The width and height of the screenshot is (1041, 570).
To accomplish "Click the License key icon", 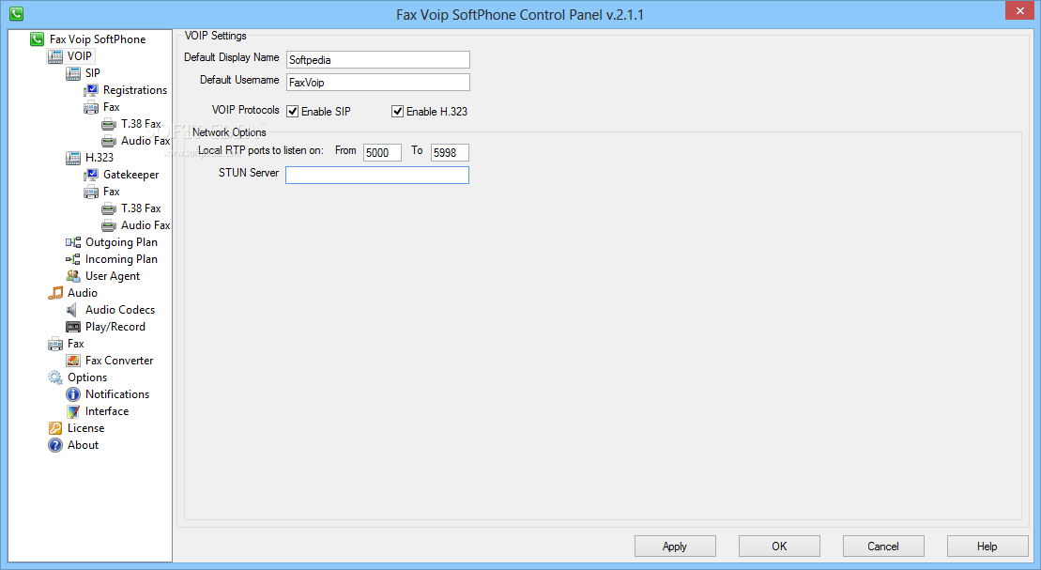I will (55, 428).
